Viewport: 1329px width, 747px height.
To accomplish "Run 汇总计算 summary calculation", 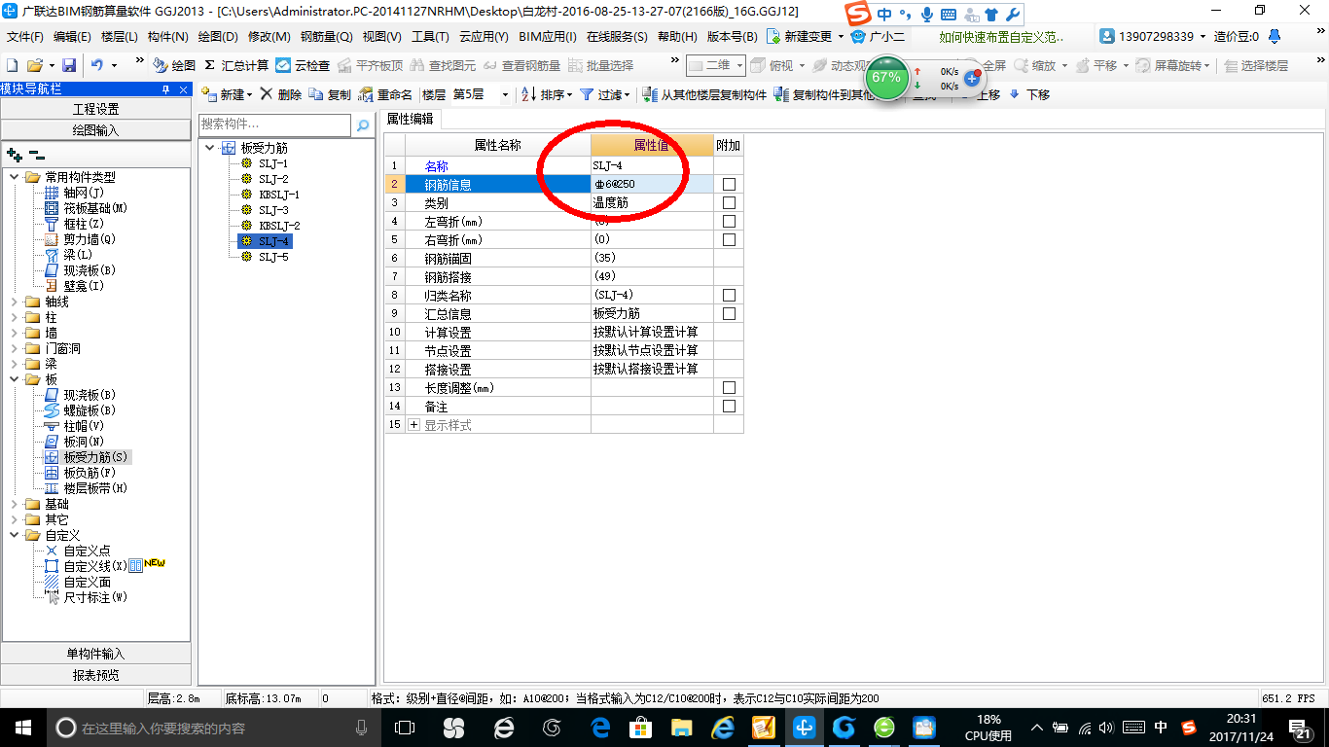I will 235,65.
